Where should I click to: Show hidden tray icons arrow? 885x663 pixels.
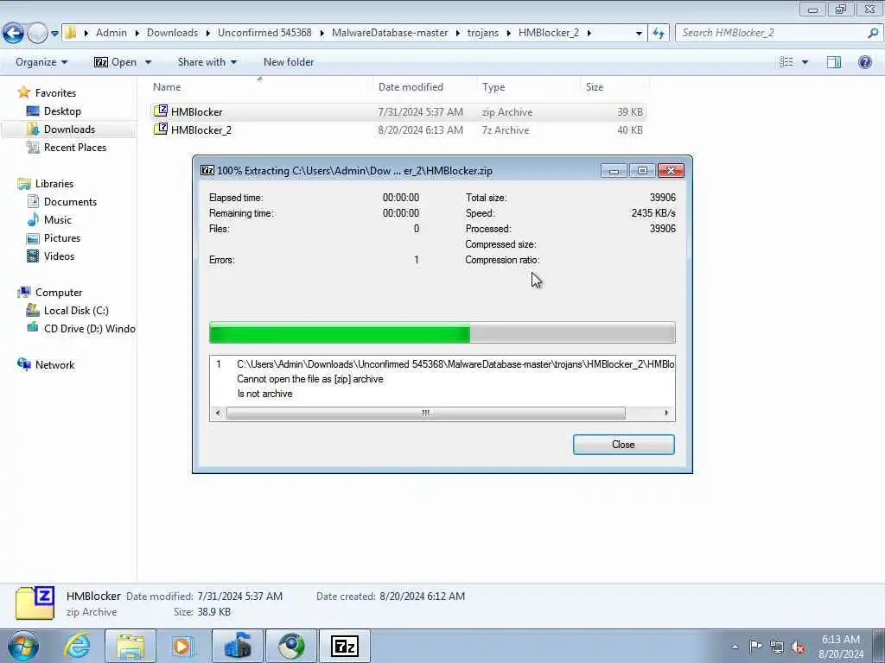(x=735, y=647)
